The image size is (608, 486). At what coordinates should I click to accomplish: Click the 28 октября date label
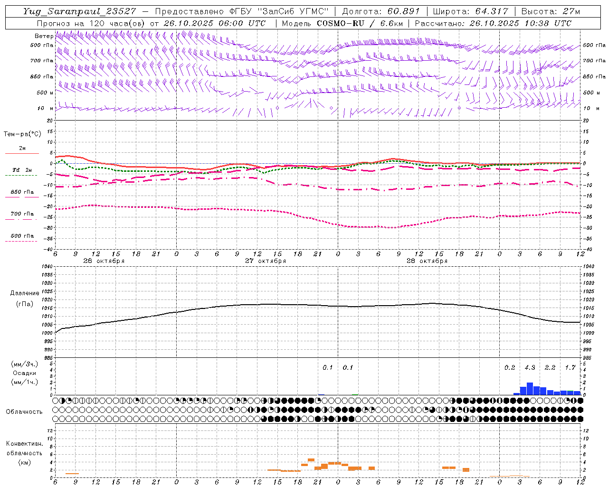pyautogui.click(x=427, y=261)
